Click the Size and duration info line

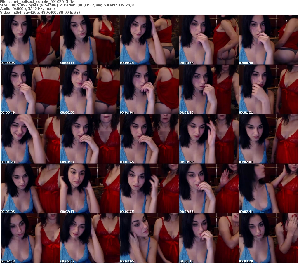67,5
